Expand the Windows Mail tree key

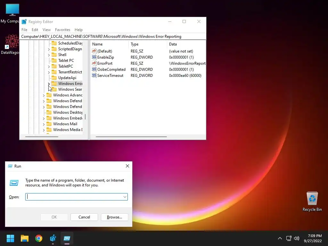44,124
